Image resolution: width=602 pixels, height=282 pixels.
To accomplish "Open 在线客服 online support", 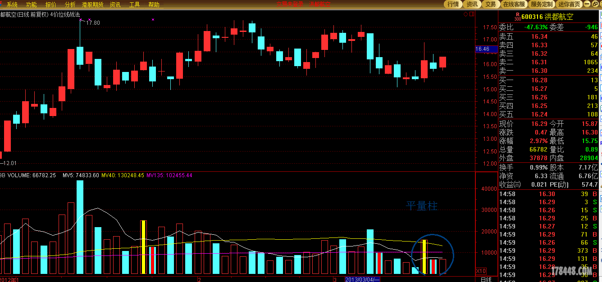I will pyautogui.click(x=514, y=4).
